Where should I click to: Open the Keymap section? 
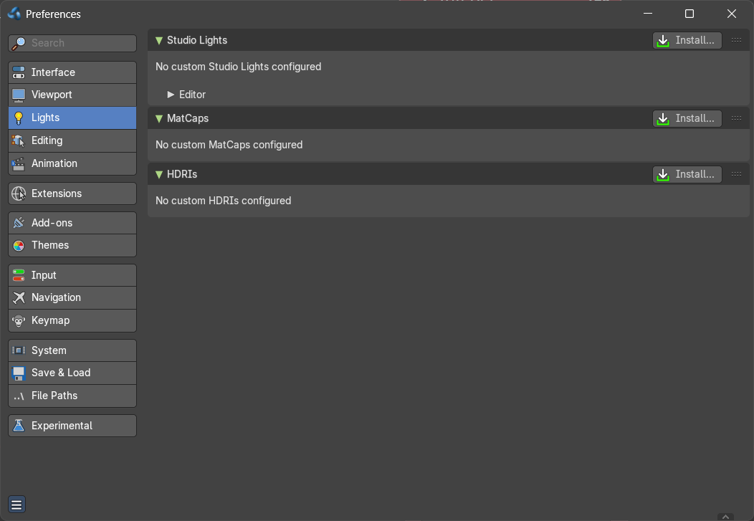pyautogui.click(x=72, y=320)
